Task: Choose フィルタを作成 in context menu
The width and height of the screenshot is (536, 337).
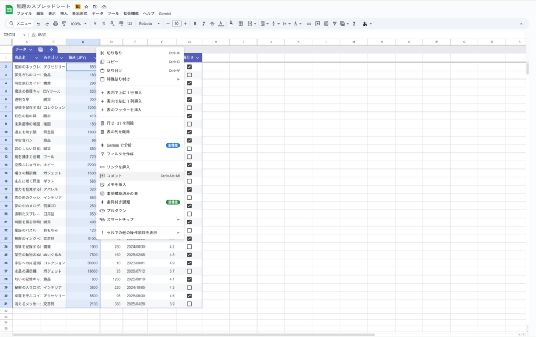Action: click(x=120, y=154)
